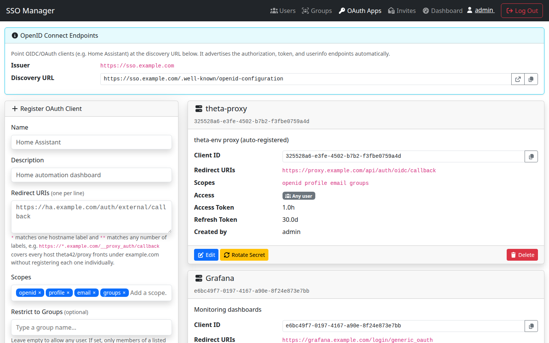Click the Name input with Home Assistant
The width and height of the screenshot is (549, 343).
[x=91, y=142]
